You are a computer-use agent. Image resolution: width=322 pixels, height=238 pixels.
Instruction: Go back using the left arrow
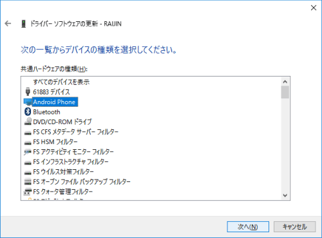[x=8, y=23]
